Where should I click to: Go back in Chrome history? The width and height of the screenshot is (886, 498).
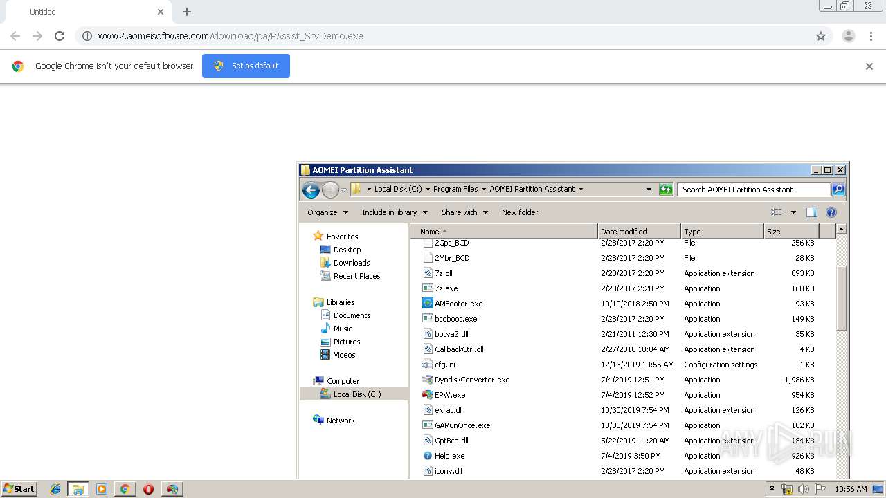[15, 36]
